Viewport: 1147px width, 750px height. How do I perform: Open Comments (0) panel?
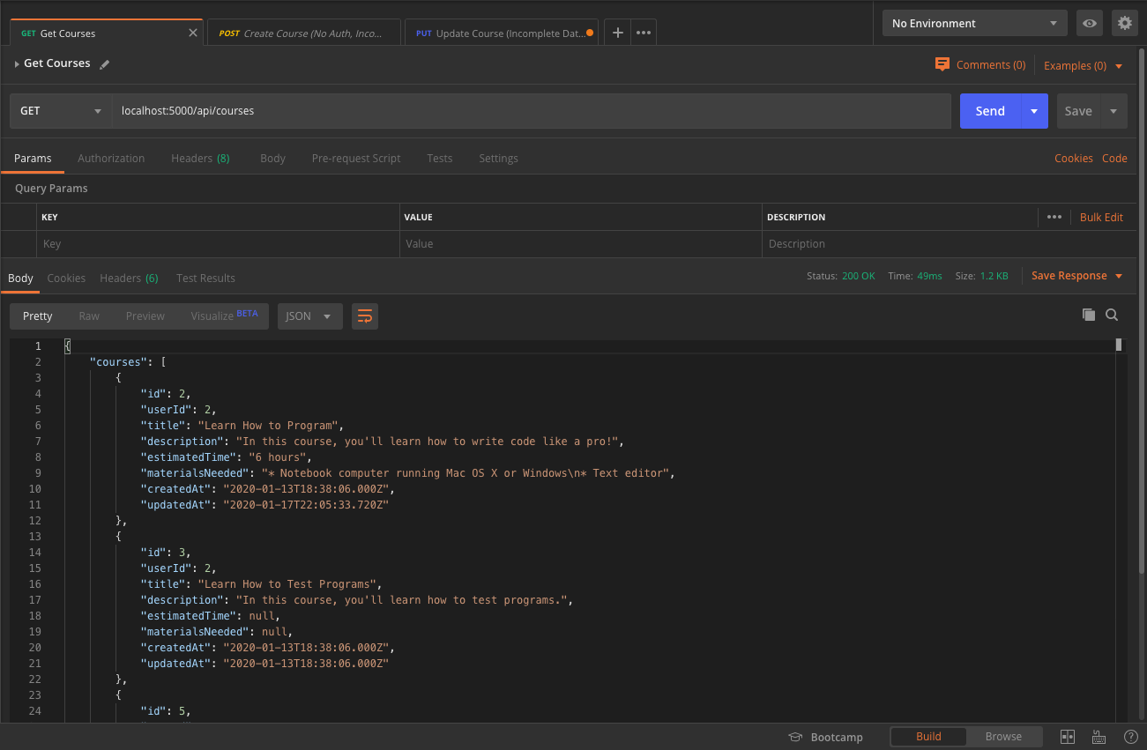[x=980, y=65]
